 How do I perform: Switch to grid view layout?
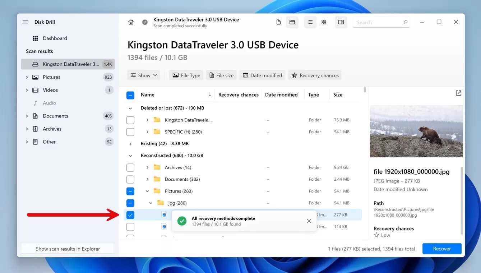(324, 22)
